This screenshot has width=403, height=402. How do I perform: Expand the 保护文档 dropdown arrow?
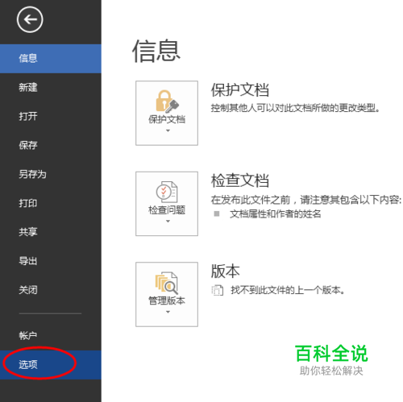[168, 131]
